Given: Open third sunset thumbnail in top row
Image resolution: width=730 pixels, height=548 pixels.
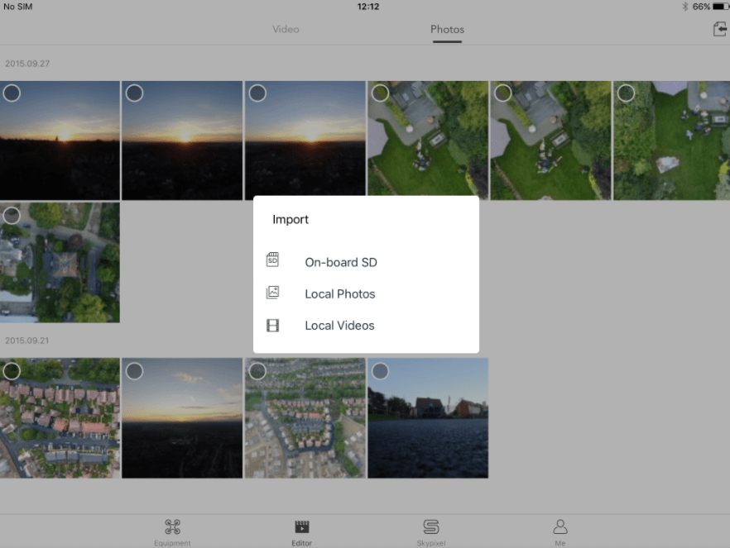Looking at the screenshot, I should pos(305,141).
